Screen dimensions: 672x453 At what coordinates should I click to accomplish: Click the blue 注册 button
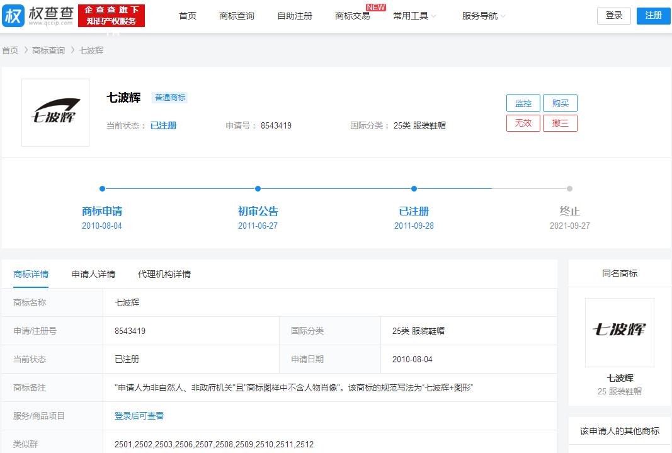pyautogui.click(x=653, y=16)
